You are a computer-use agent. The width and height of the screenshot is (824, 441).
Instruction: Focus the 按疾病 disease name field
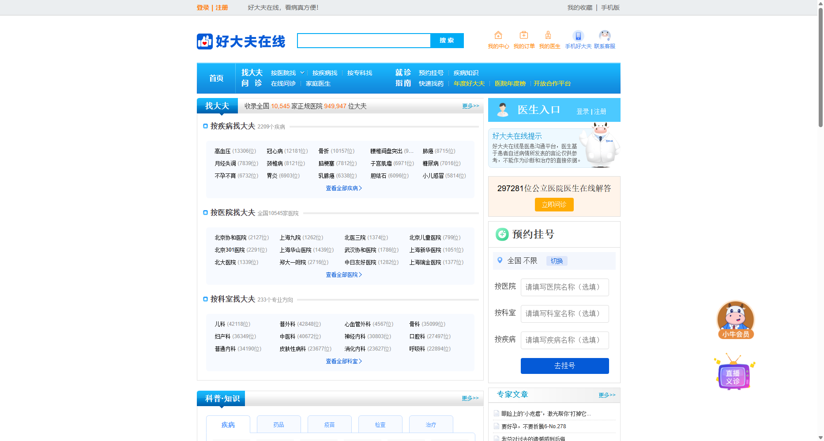pyautogui.click(x=565, y=340)
